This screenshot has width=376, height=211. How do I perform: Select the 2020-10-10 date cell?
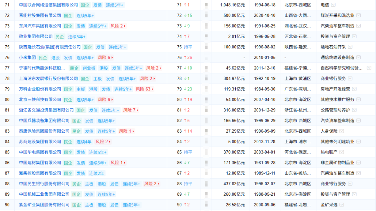coord(265,15)
